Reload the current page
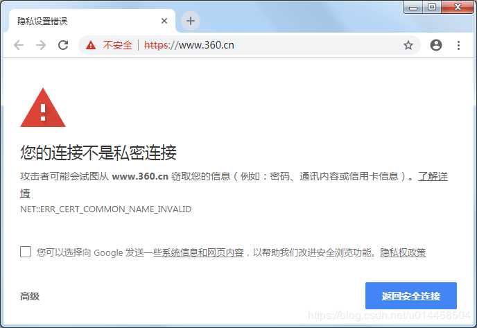Viewport: 477px width, 328px height. click(x=63, y=45)
